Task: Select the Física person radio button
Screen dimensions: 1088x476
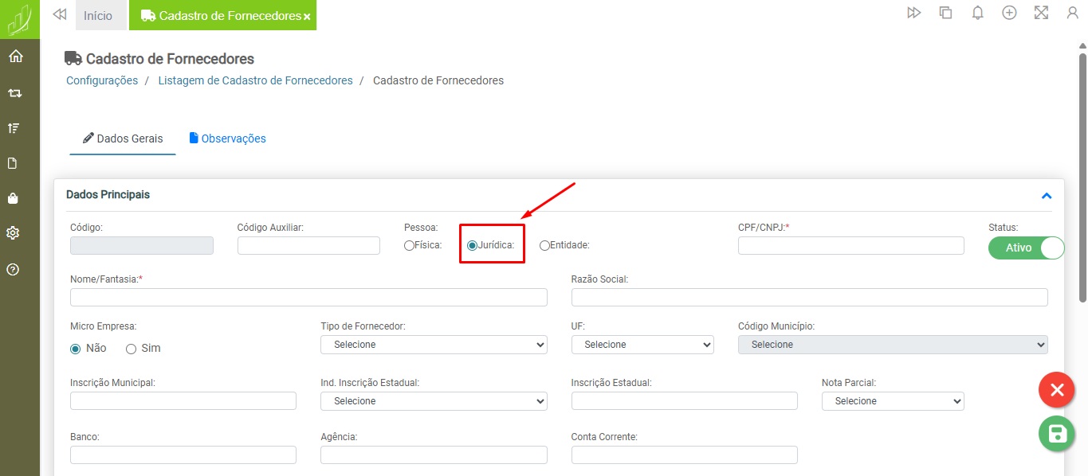Action: [409, 246]
